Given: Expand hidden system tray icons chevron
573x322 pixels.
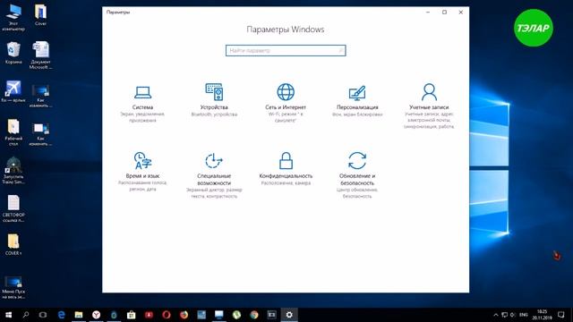Looking at the screenshot, I should (495, 315).
